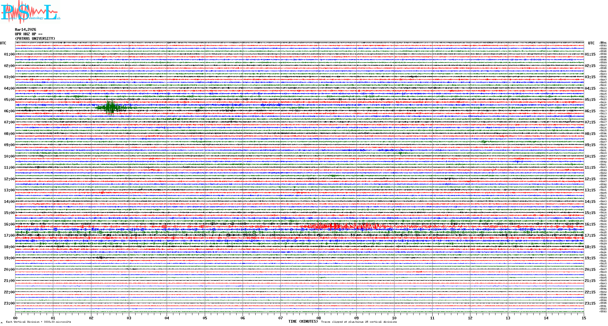
Task: Click the (PATRAS UNIVERSITY) header text
Action: coord(35,39)
